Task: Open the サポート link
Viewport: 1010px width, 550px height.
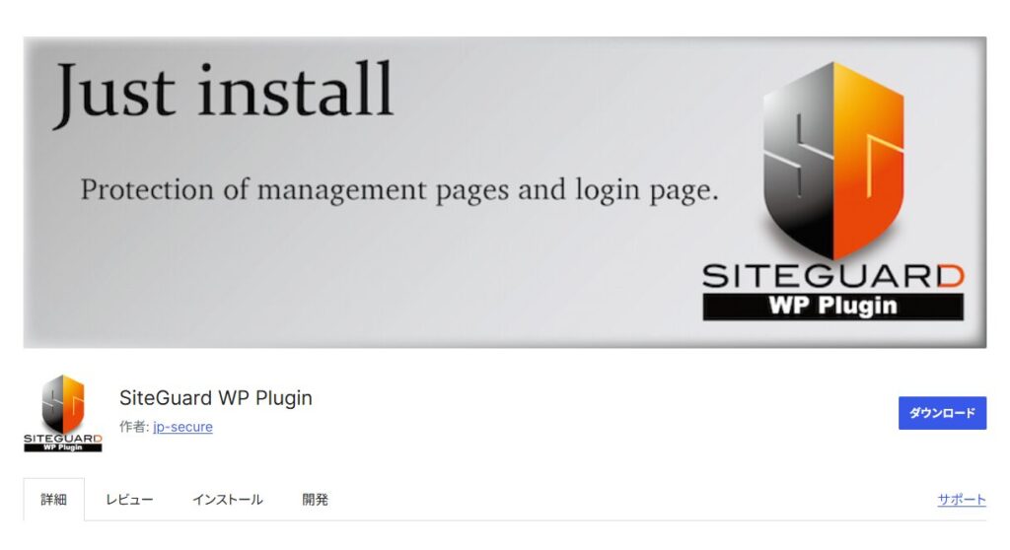Action: click(962, 499)
